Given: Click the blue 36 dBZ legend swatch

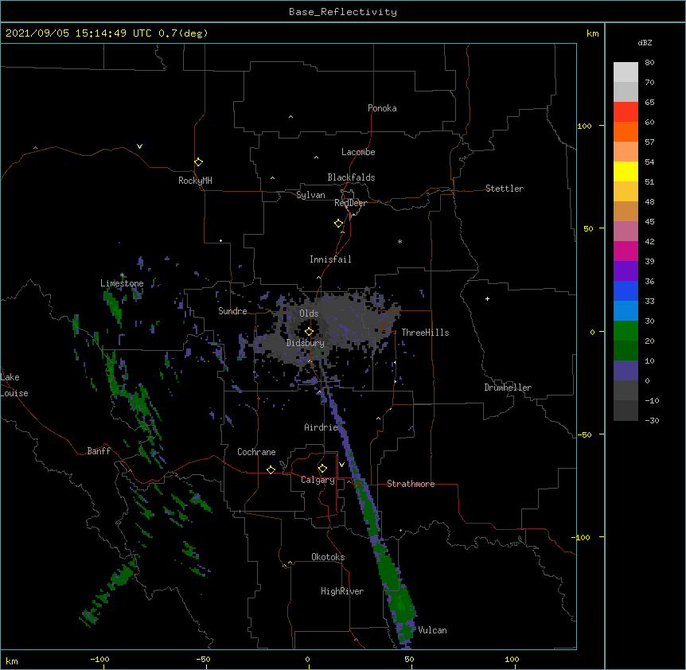Looking at the screenshot, I should coord(626,290).
